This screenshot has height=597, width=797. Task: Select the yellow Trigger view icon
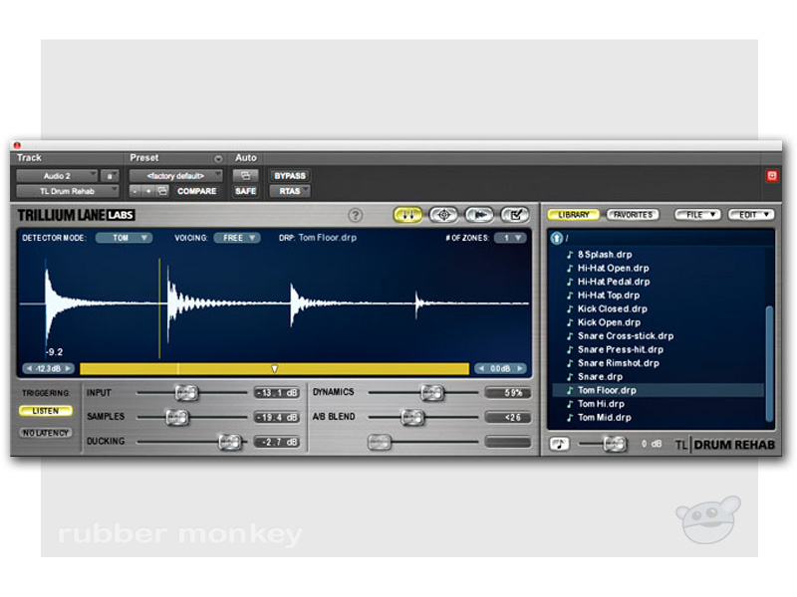click(x=407, y=215)
